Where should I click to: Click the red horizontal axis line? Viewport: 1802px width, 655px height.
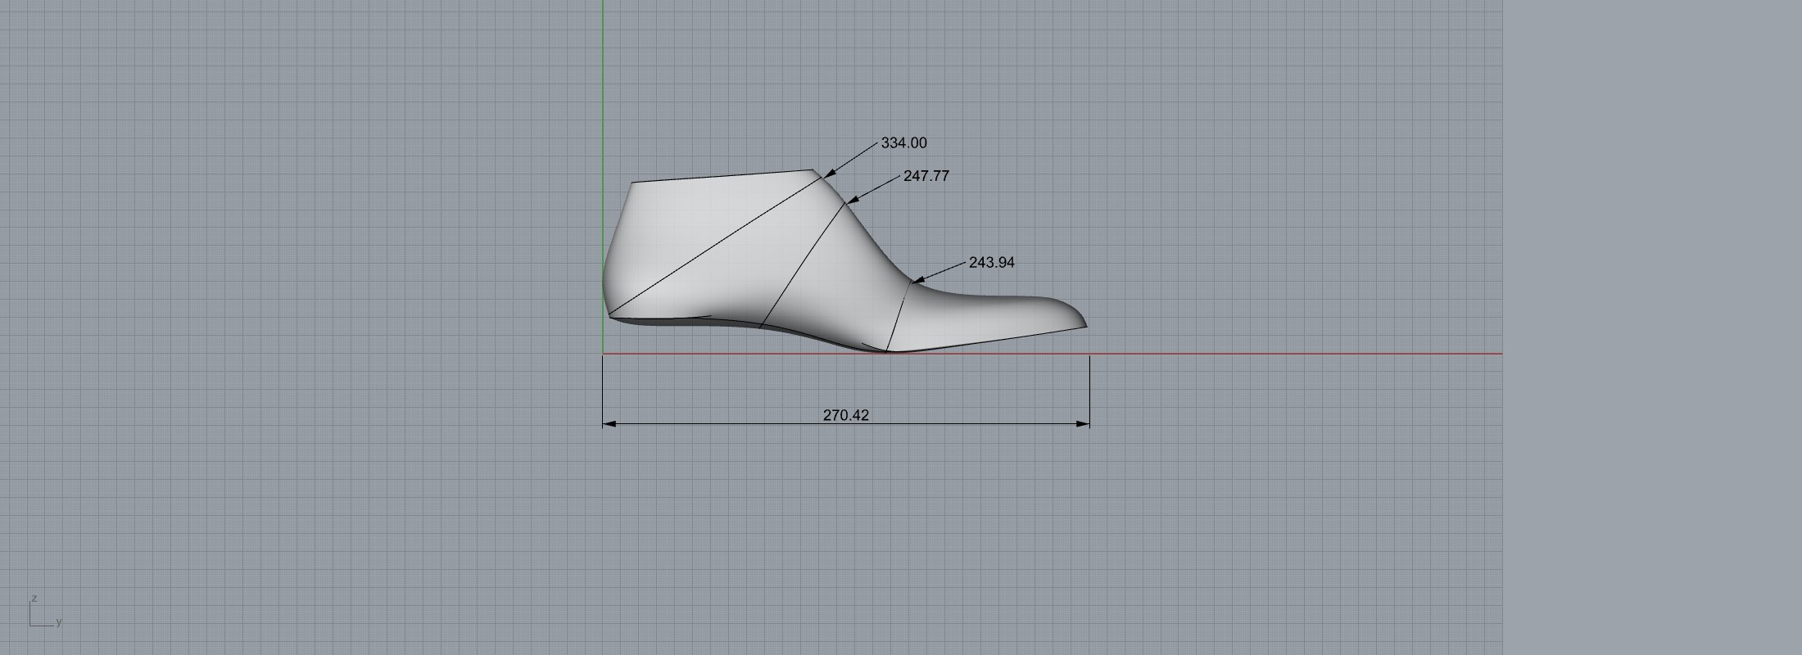click(1311, 354)
